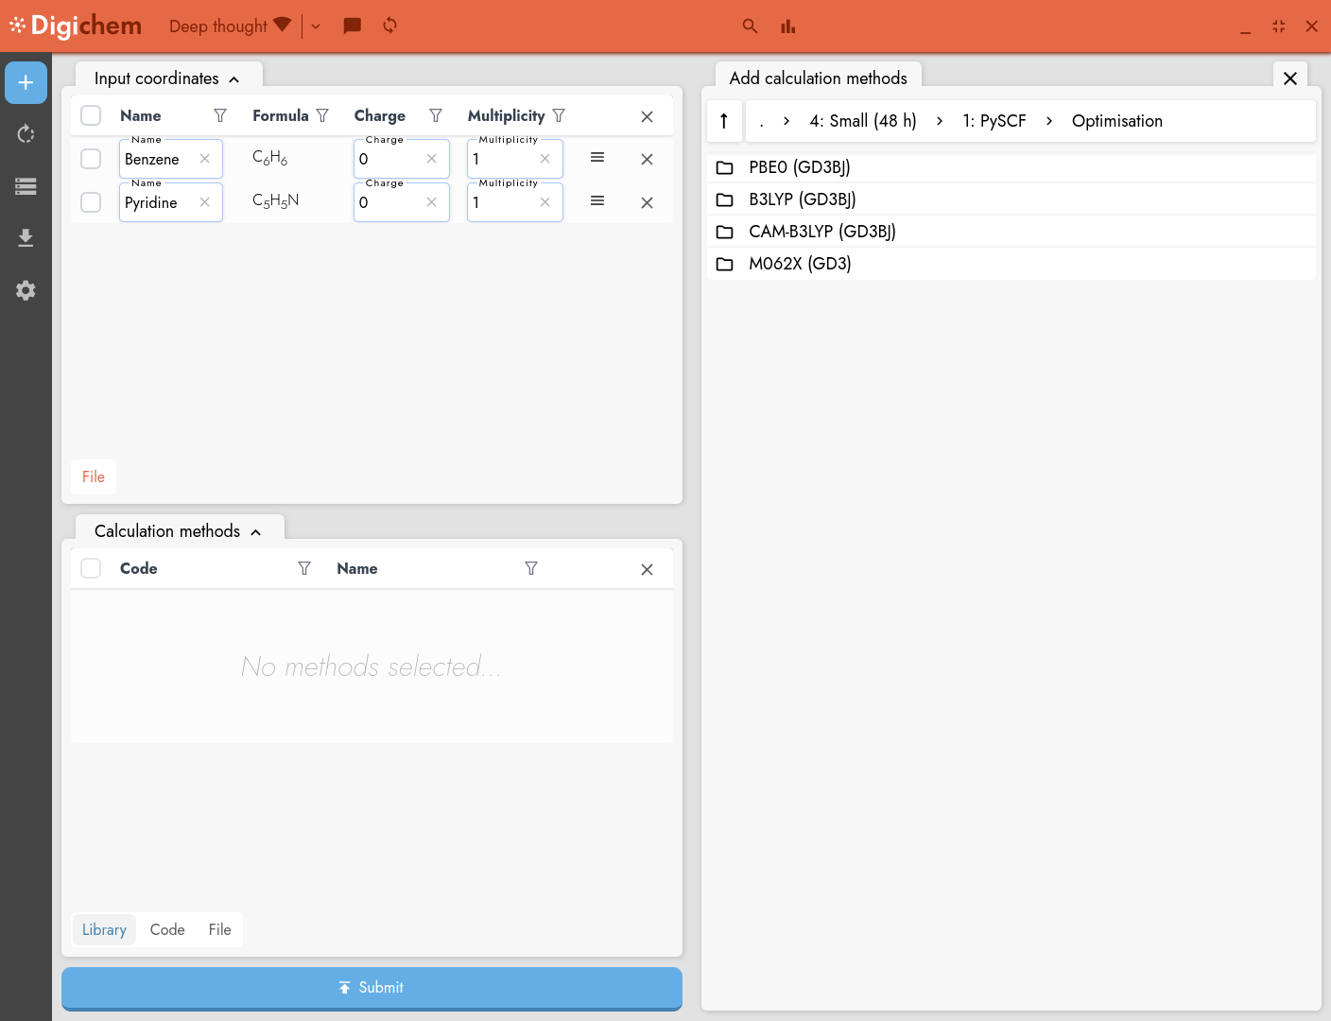Open the B3LYP (GD3BJ) method folder
1331x1021 pixels.
pos(802,199)
